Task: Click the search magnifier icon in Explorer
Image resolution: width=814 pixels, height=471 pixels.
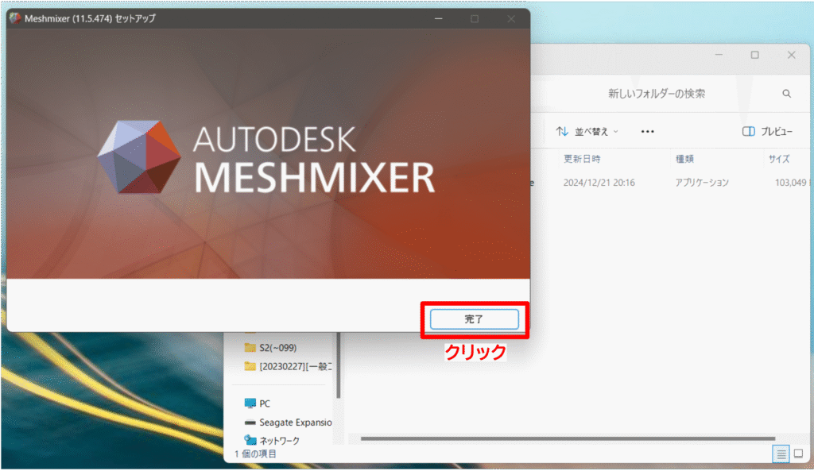Action: [x=786, y=94]
